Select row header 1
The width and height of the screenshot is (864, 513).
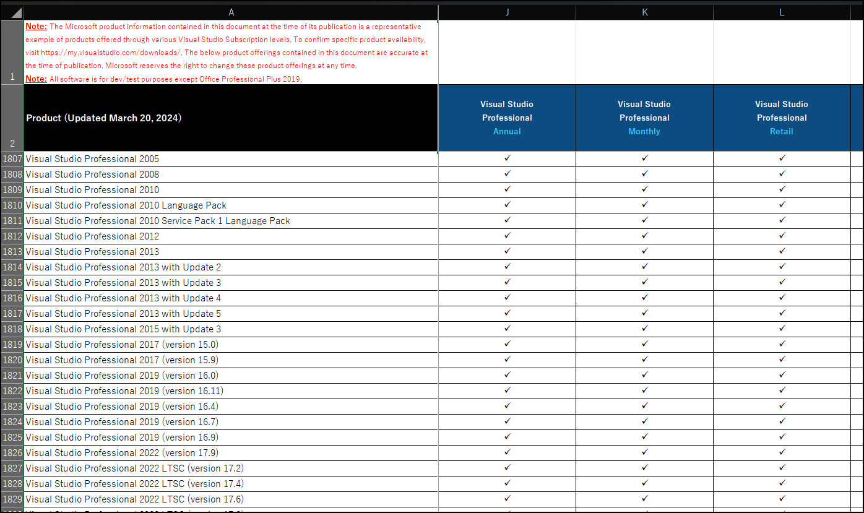(12, 52)
